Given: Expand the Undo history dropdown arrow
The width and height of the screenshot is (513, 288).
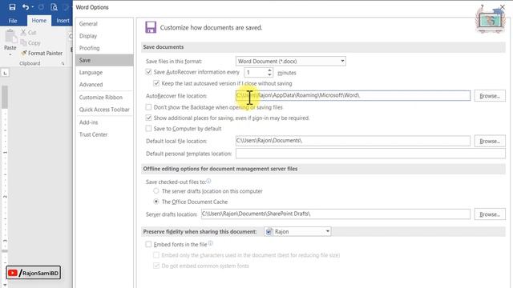Looking at the screenshot, I should [33, 7].
